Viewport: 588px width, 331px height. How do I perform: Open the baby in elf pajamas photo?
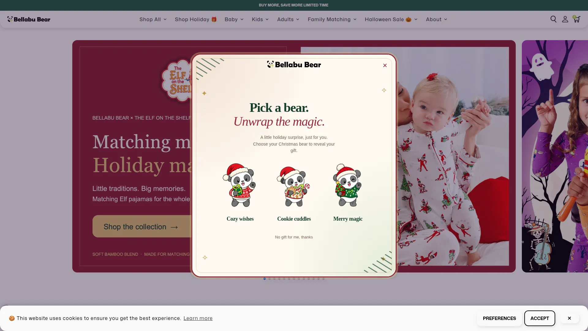point(453,156)
